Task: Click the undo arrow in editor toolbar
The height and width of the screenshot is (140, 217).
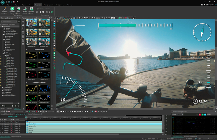Action: coord(67,18)
